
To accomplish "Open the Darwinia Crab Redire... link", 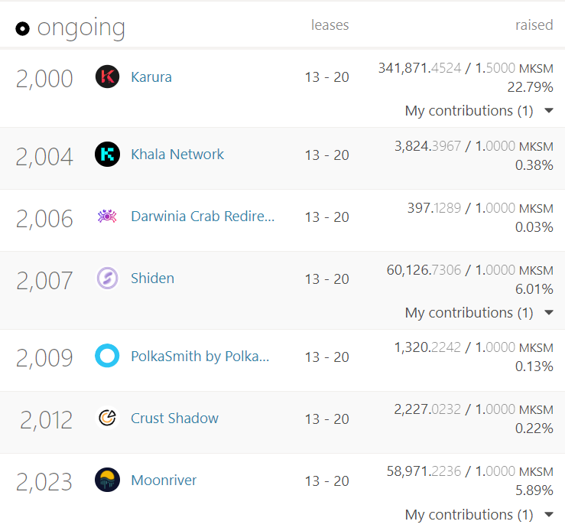I will (x=203, y=217).
